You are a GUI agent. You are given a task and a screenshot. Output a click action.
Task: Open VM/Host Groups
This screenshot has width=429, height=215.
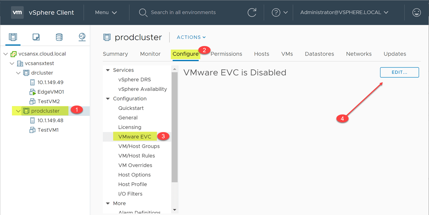click(x=139, y=146)
